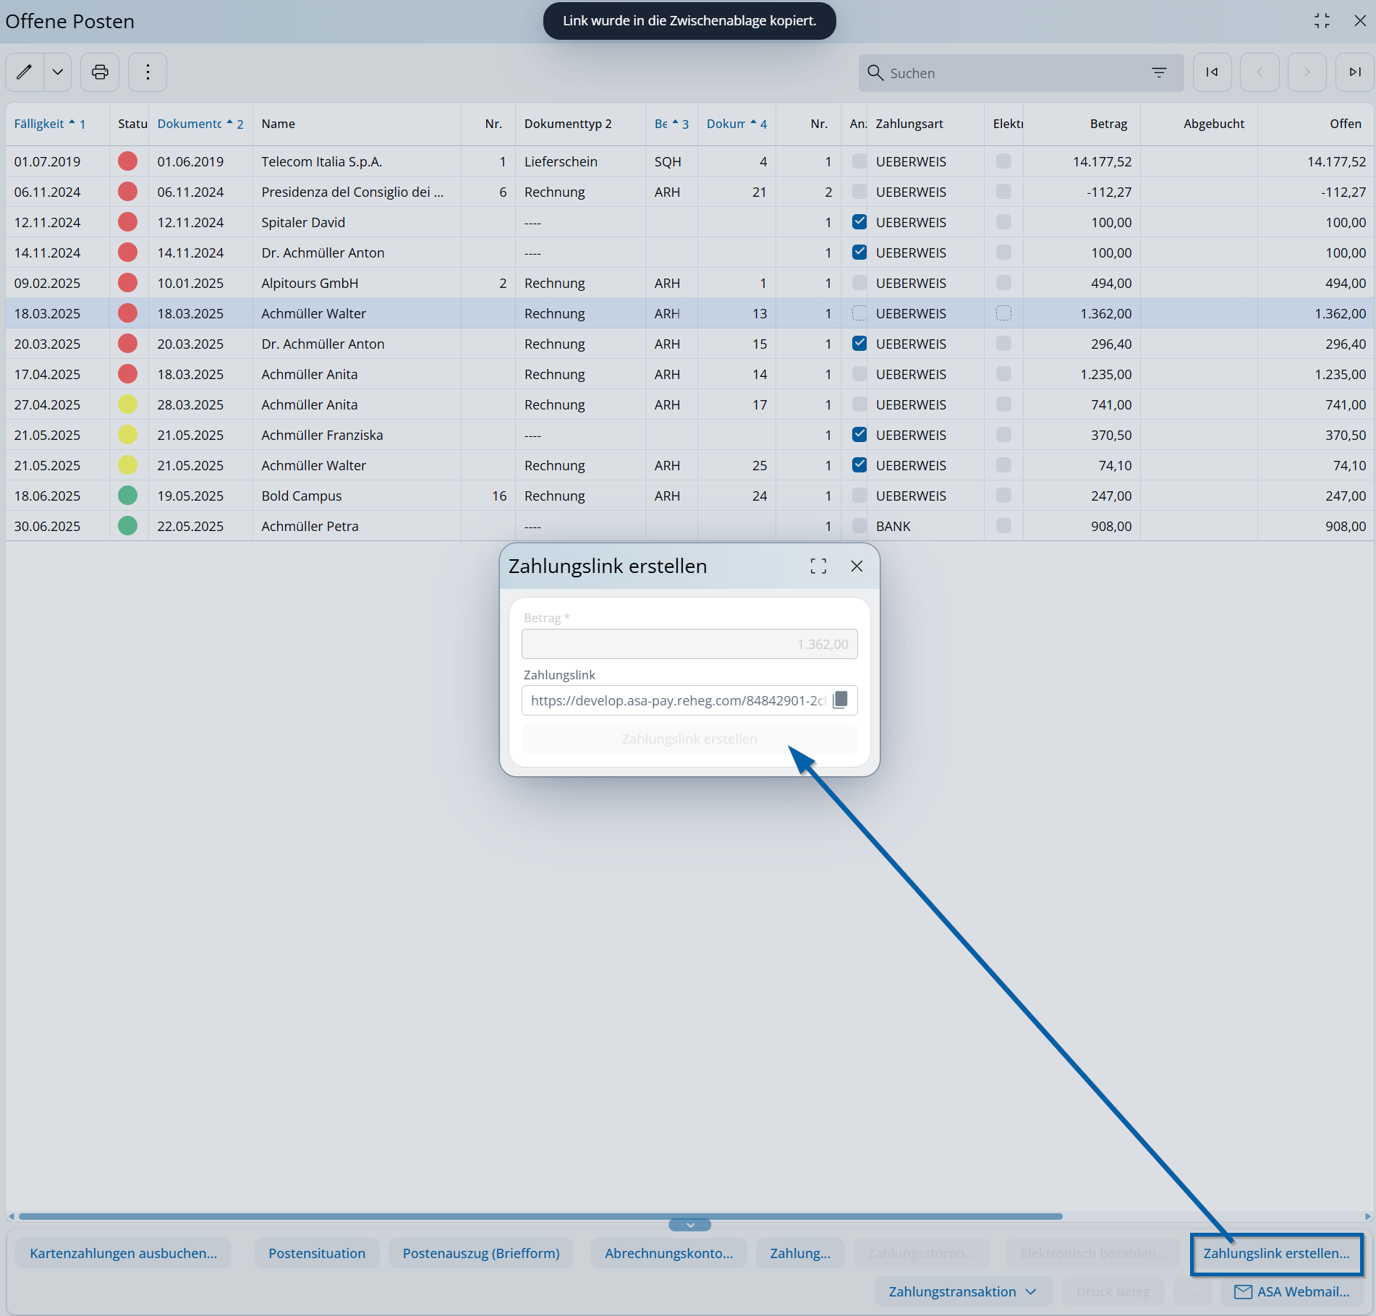Click the collapse chevron above bottom buttons
1376x1316 pixels.
click(x=689, y=1225)
